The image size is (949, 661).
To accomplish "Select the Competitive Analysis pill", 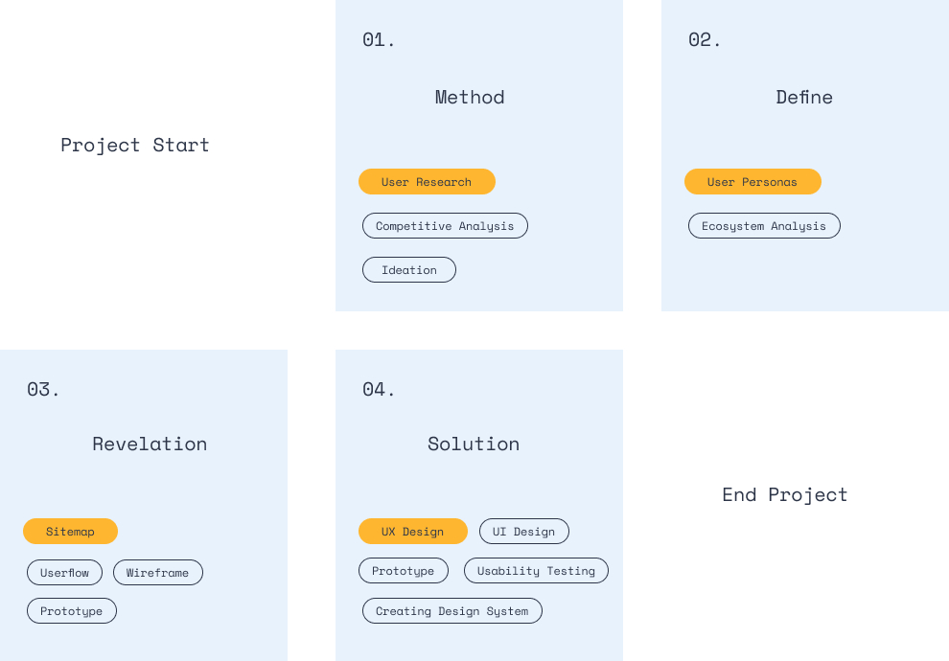I will click(445, 226).
